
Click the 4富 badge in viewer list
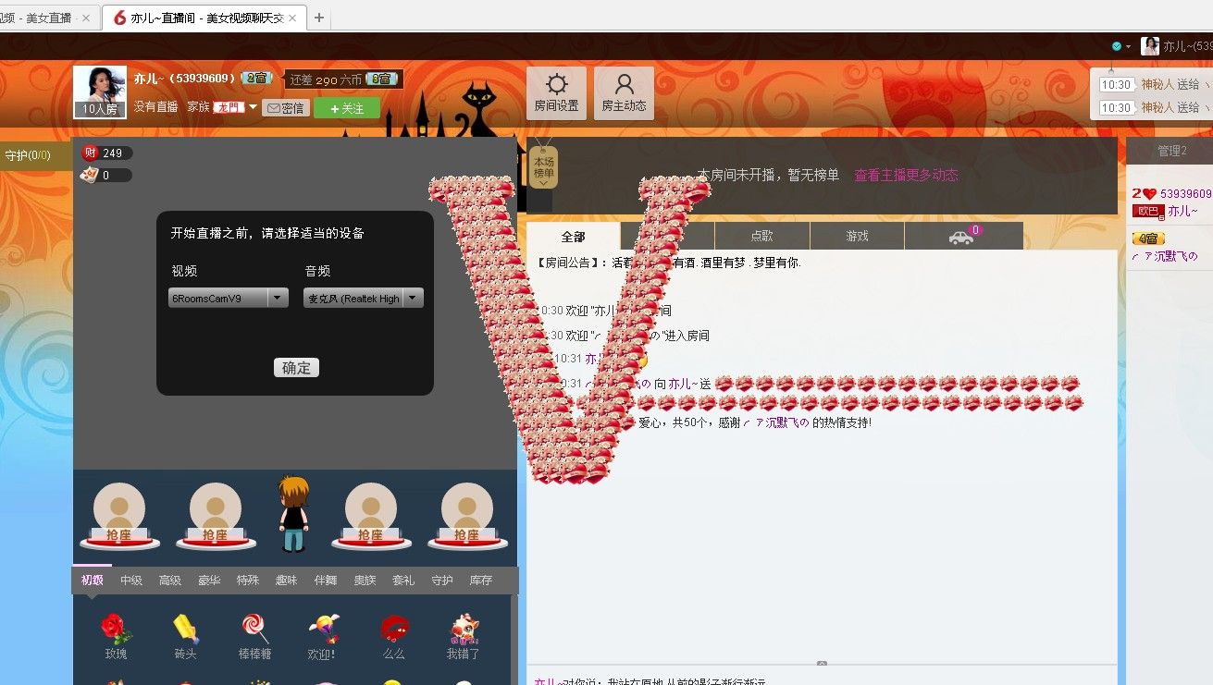[x=1148, y=239]
